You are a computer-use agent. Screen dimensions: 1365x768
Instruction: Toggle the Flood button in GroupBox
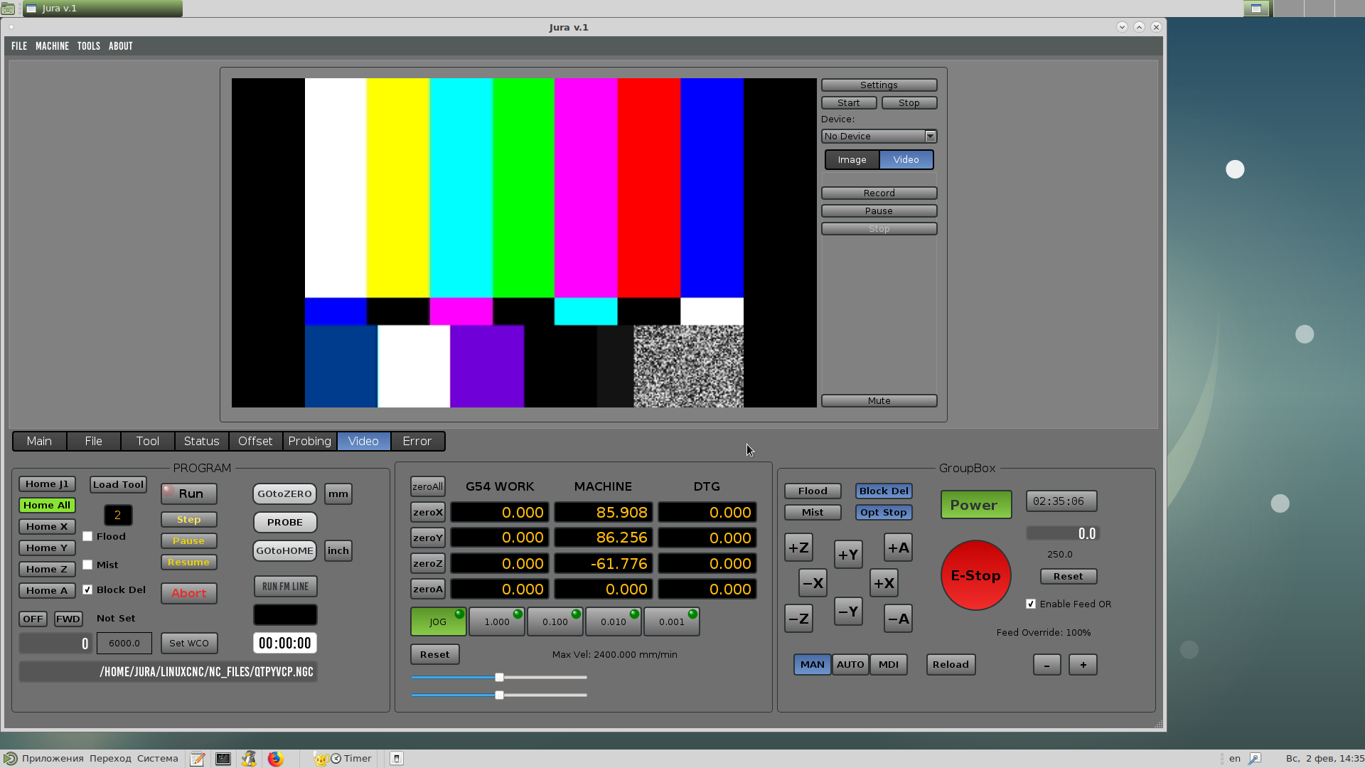[813, 491]
